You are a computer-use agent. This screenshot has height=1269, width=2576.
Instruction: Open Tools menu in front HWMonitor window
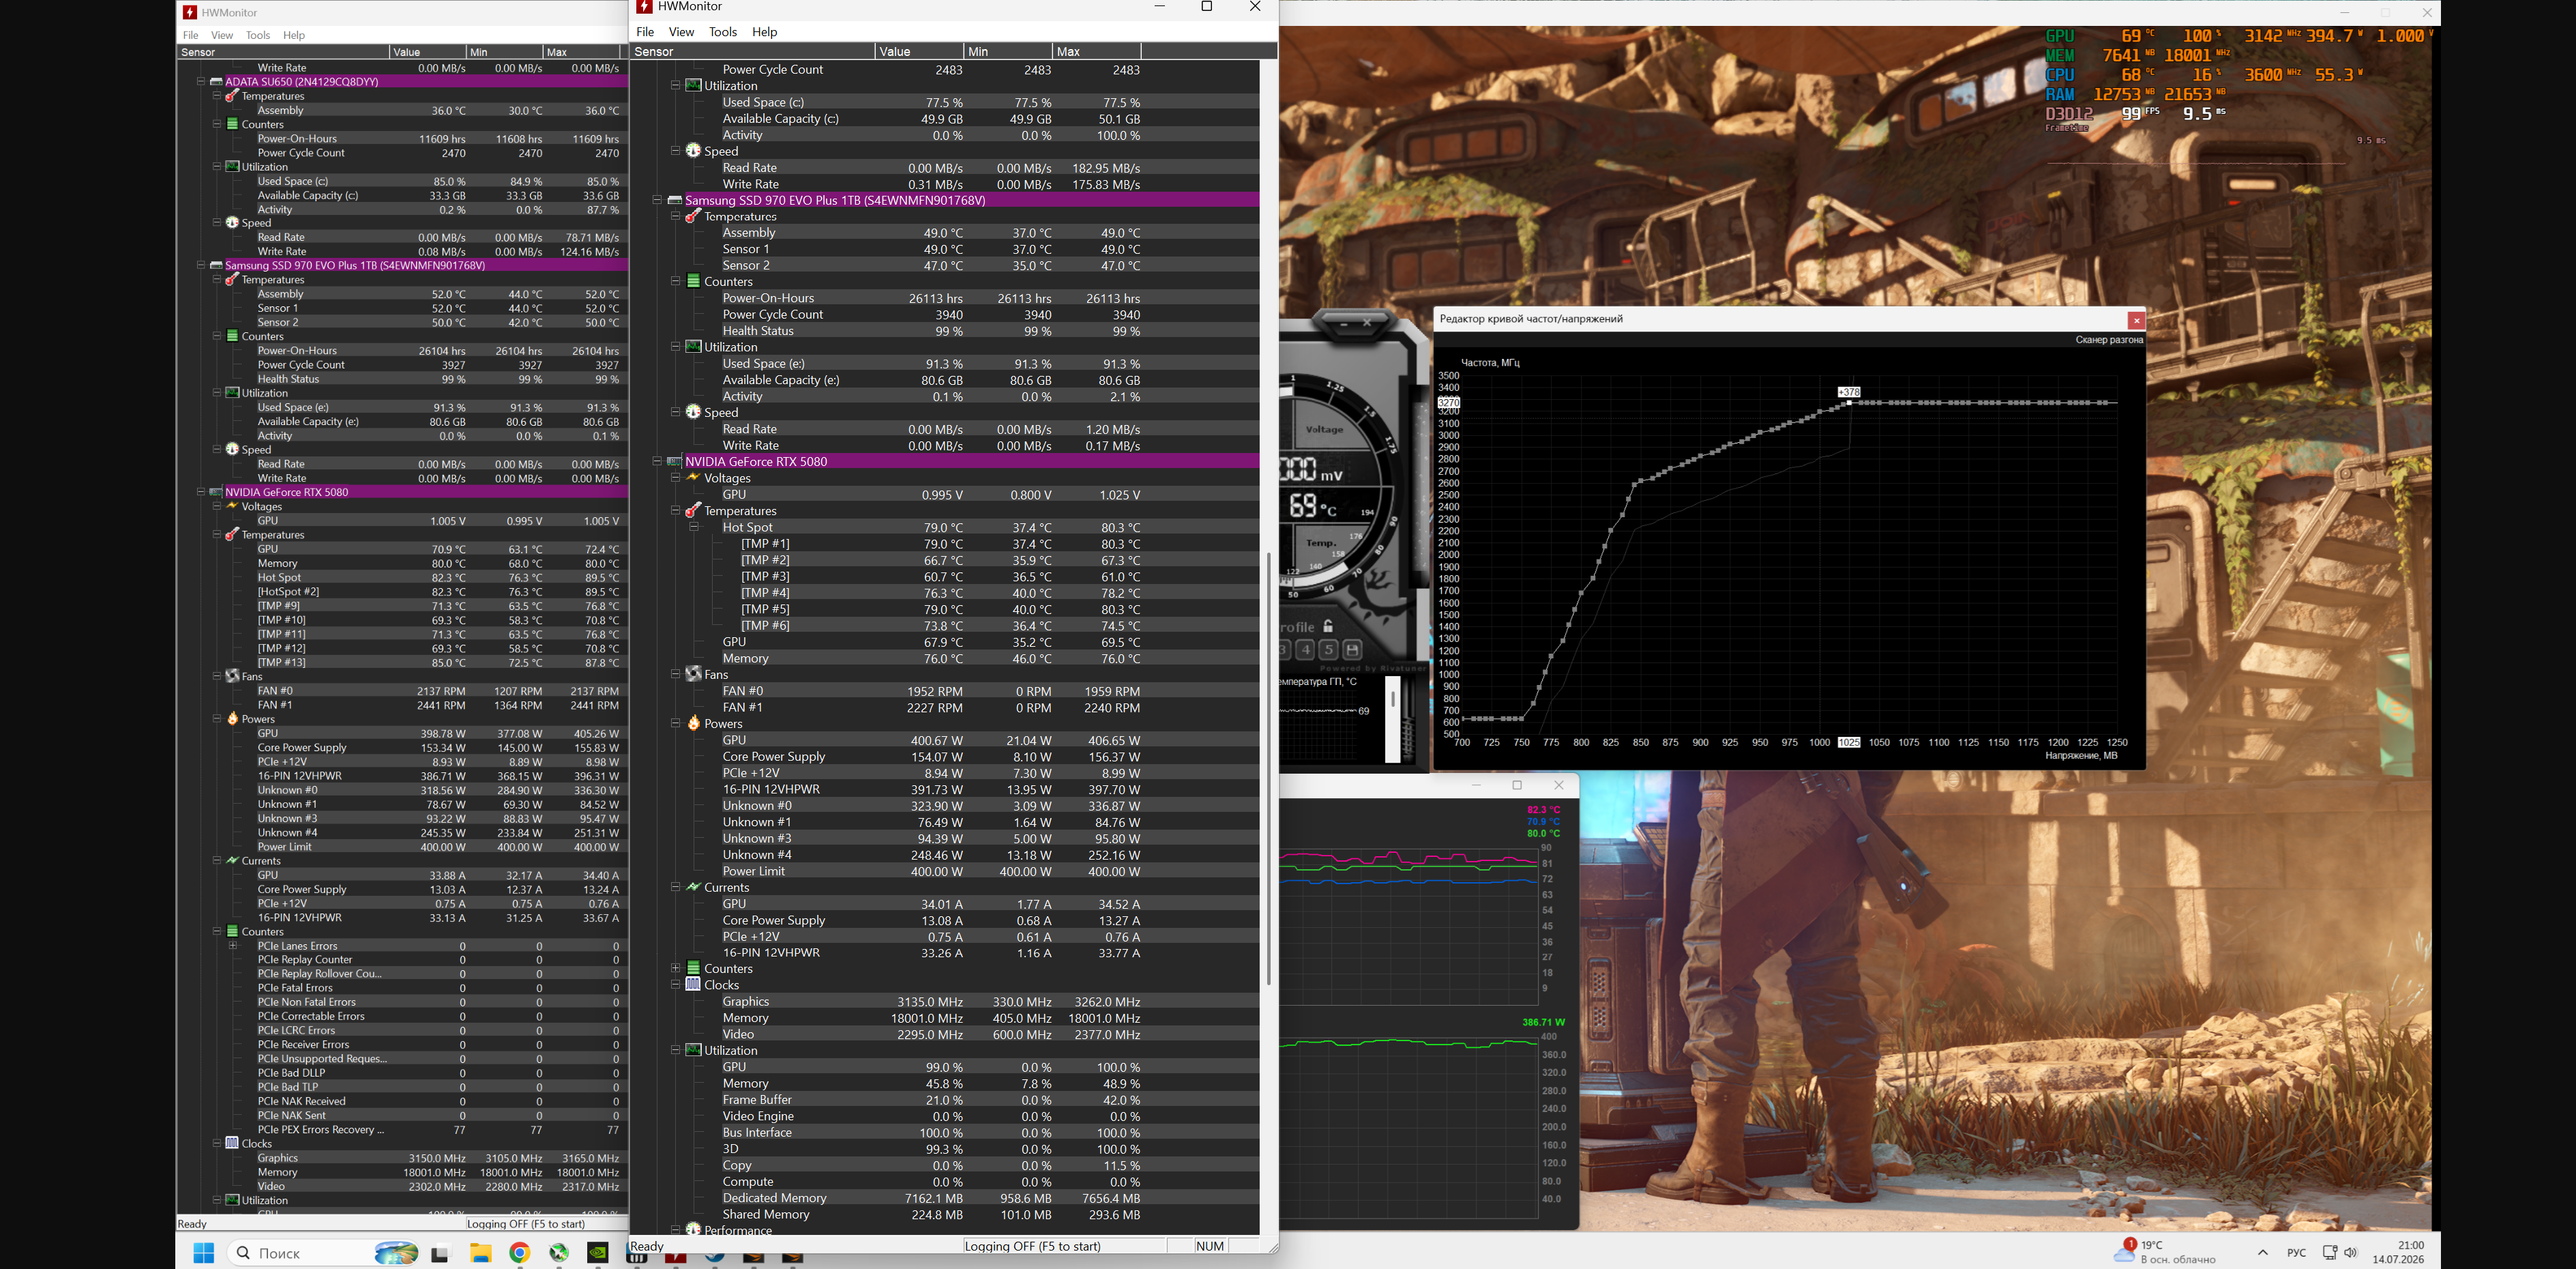click(x=723, y=32)
